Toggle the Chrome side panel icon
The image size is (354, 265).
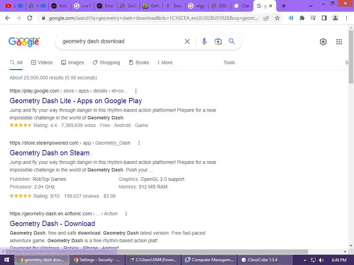[324, 18]
